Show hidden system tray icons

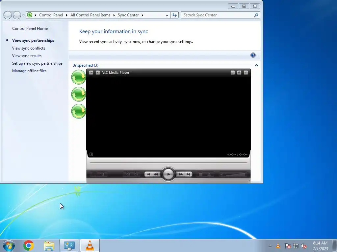270,246
